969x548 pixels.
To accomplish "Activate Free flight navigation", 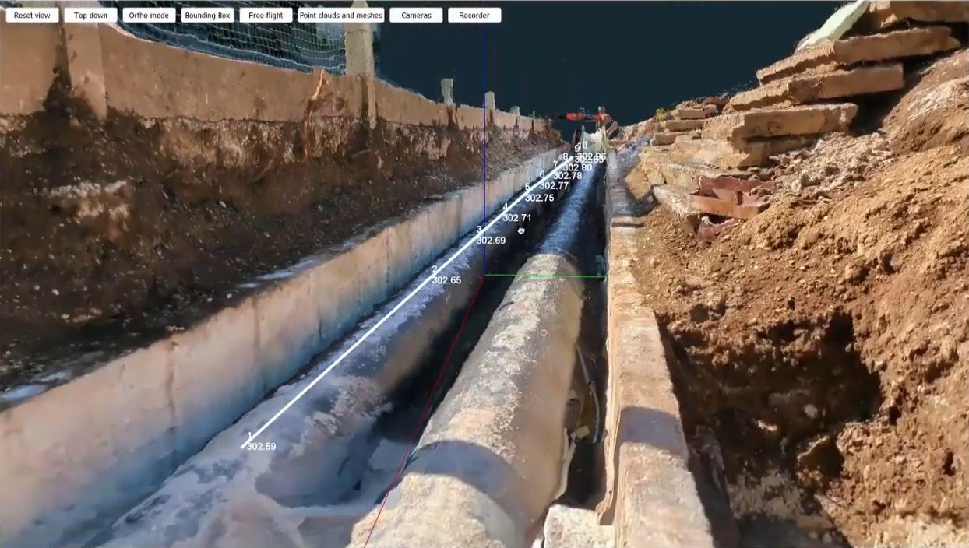I will click(266, 15).
